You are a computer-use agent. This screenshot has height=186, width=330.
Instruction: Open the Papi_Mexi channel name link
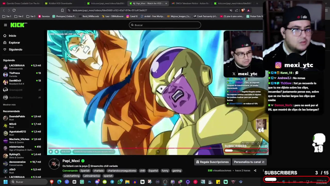71,161
